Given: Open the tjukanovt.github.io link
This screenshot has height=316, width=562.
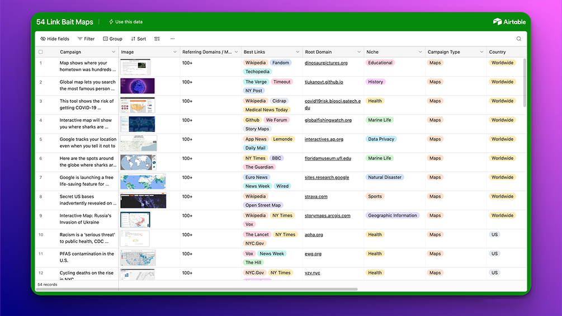Looking at the screenshot, I should click(324, 82).
